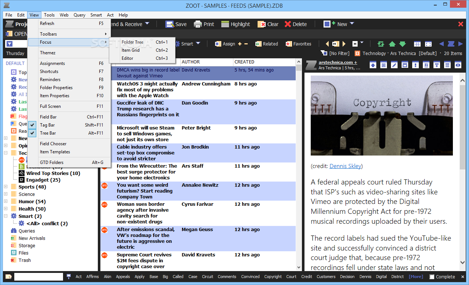Click the [More] tags link

coord(416,277)
